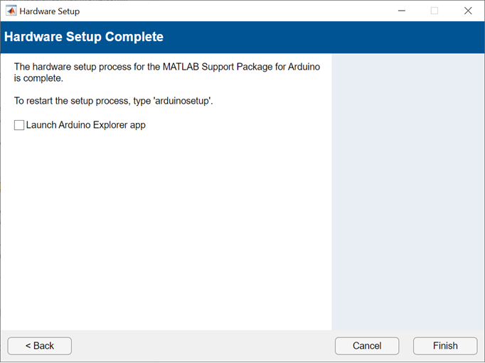Enable Launch Arduino Explorer app checkbox
Image resolution: width=485 pixels, height=363 pixels.
19,125
